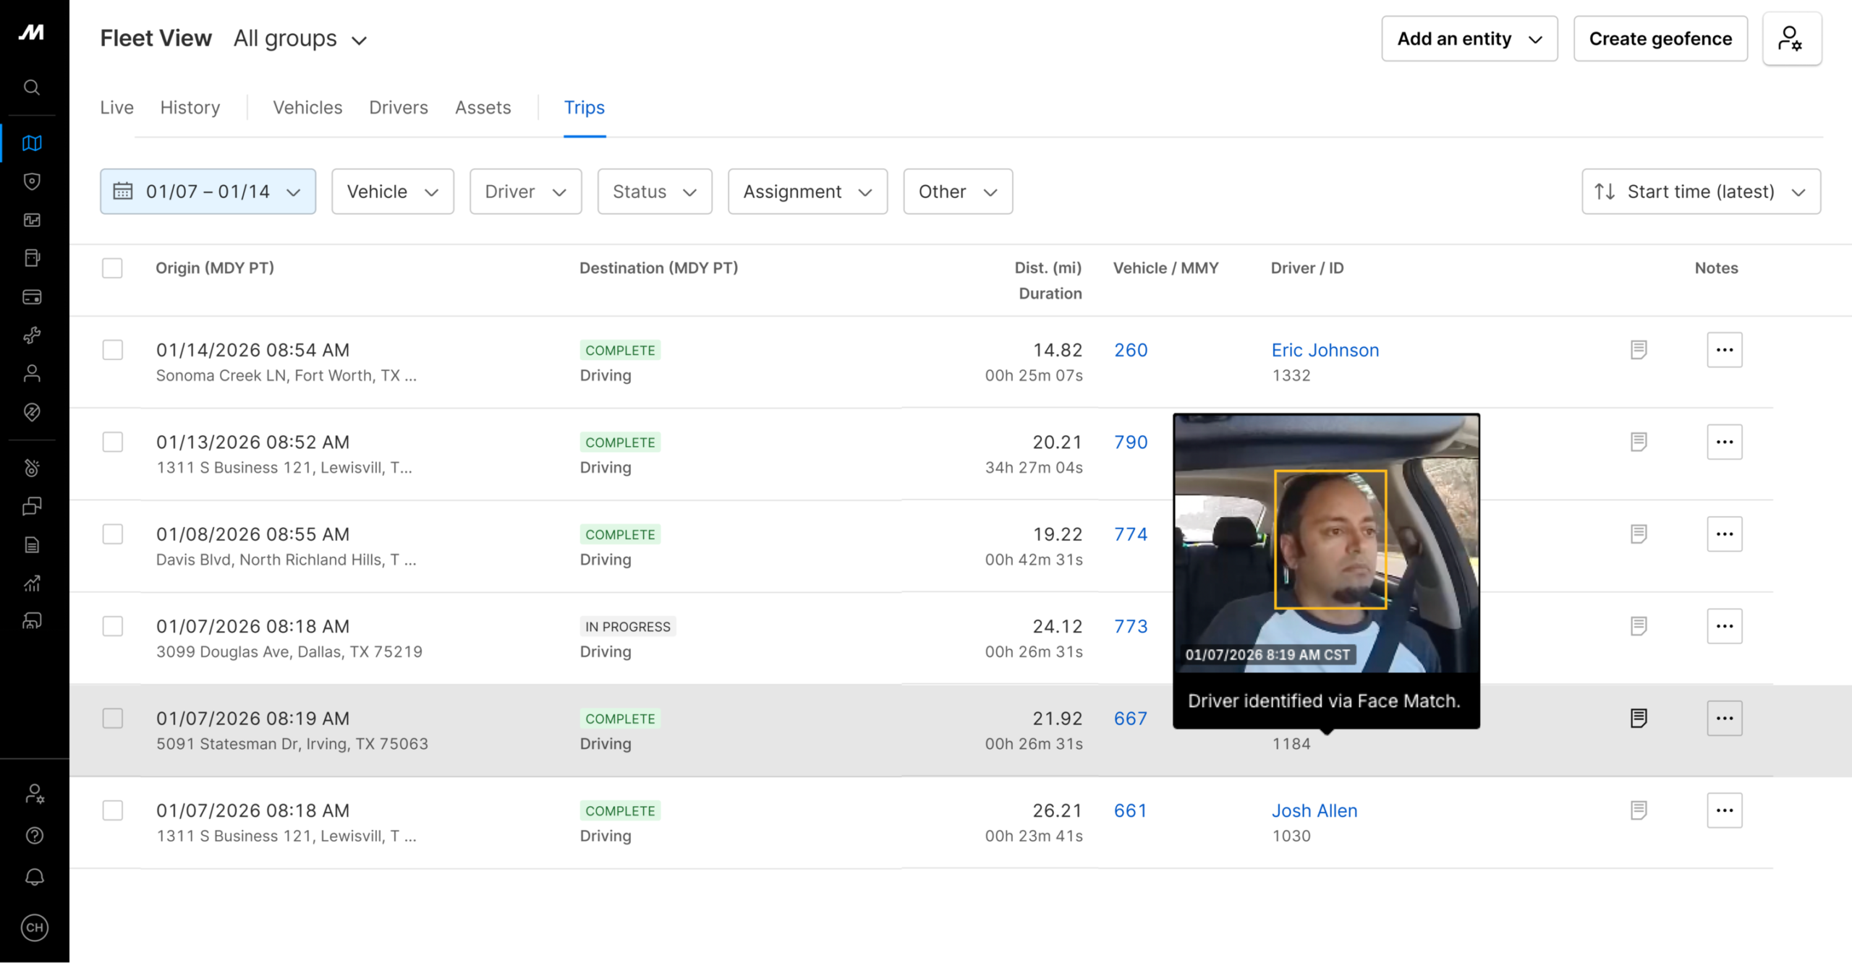
Task: Check the row for the 01/14/2026 trip
Action: (113, 350)
